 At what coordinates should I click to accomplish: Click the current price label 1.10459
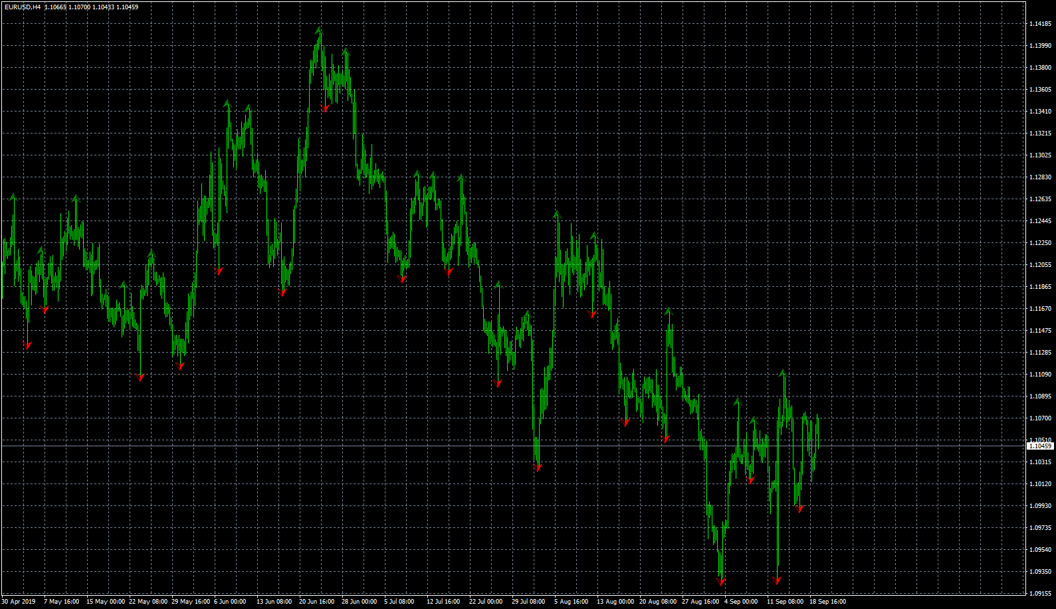(1040, 446)
